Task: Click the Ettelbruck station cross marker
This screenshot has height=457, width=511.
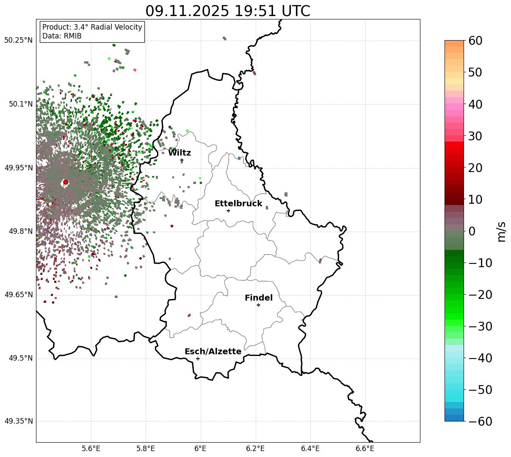Action: click(x=228, y=211)
